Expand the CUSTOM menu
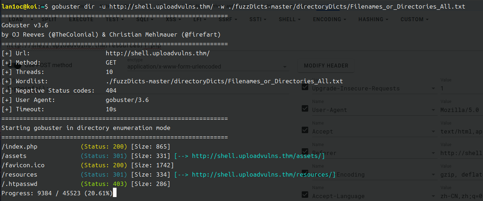Image resolution: width=483 pixels, height=201 pixels. coord(414,19)
